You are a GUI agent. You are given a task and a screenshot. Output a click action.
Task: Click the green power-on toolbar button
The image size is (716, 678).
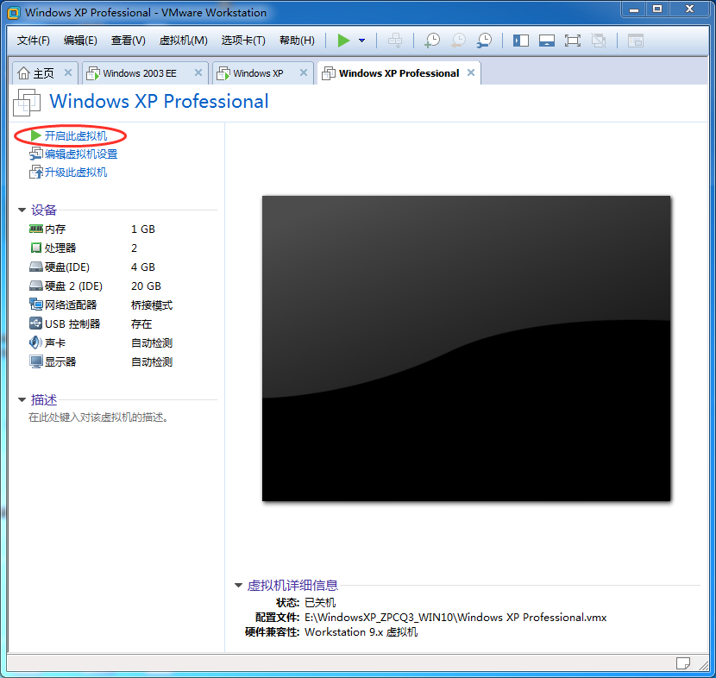(344, 41)
